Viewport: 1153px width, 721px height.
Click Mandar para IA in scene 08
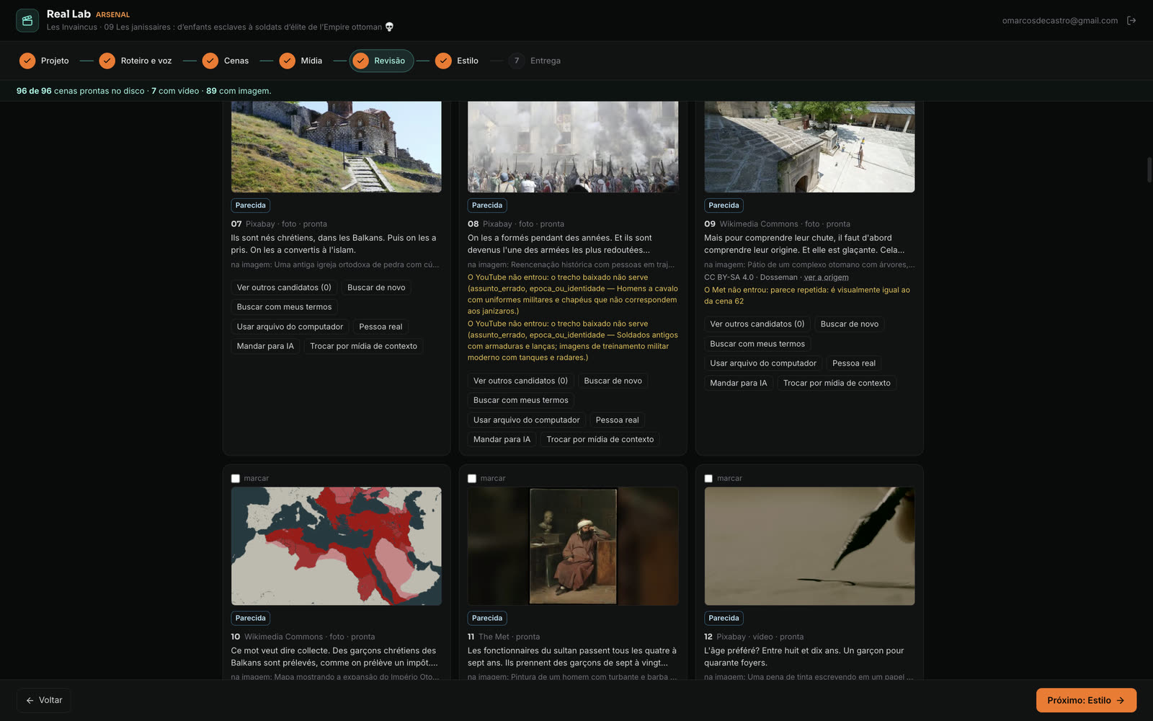click(502, 439)
